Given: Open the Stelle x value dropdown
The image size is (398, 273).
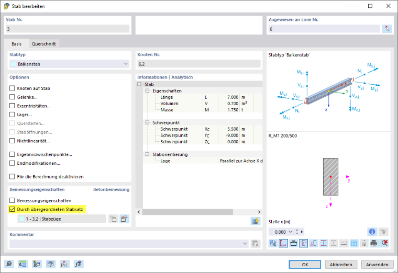Looking at the screenshot, I should (x=290, y=232).
